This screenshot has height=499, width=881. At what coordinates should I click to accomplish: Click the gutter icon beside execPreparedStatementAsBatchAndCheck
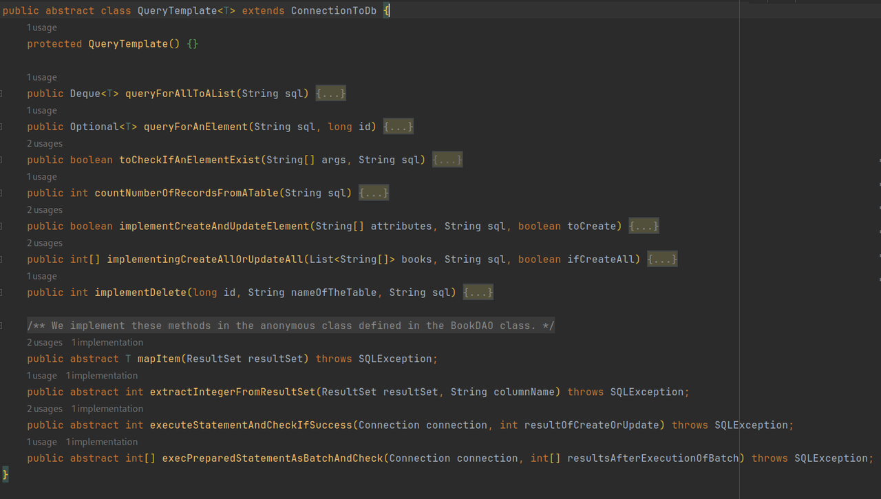coord(3,458)
